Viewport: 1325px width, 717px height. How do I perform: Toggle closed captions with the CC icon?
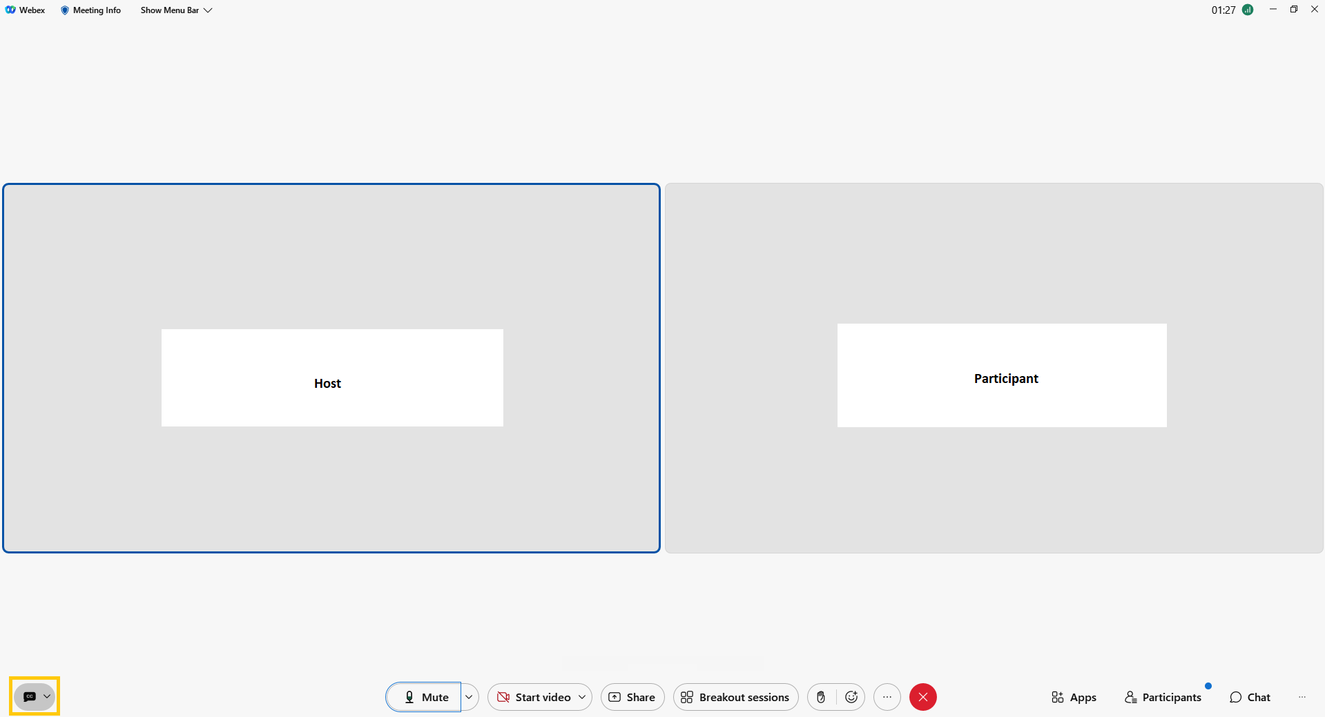tap(29, 696)
